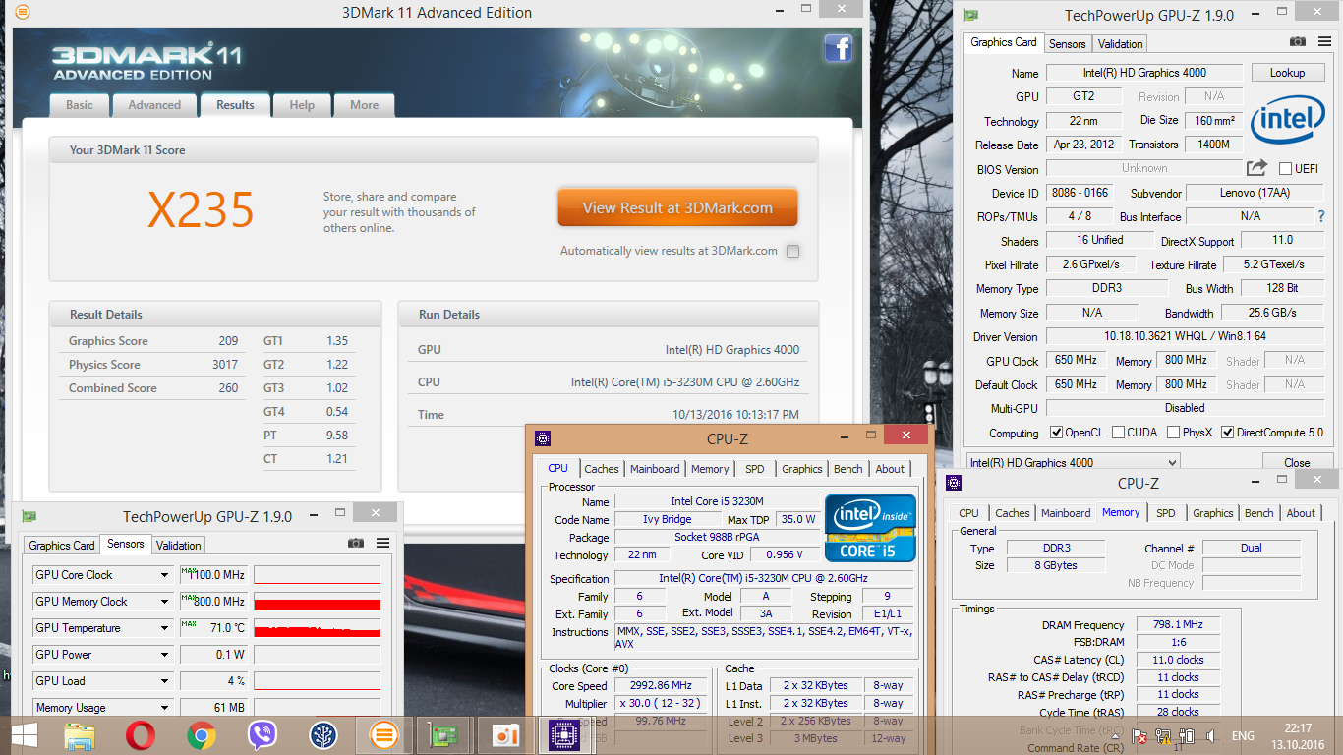This screenshot has width=1343, height=755.
Task: Open the GPU Load sensor dropdown
Action: pos(164,681)
